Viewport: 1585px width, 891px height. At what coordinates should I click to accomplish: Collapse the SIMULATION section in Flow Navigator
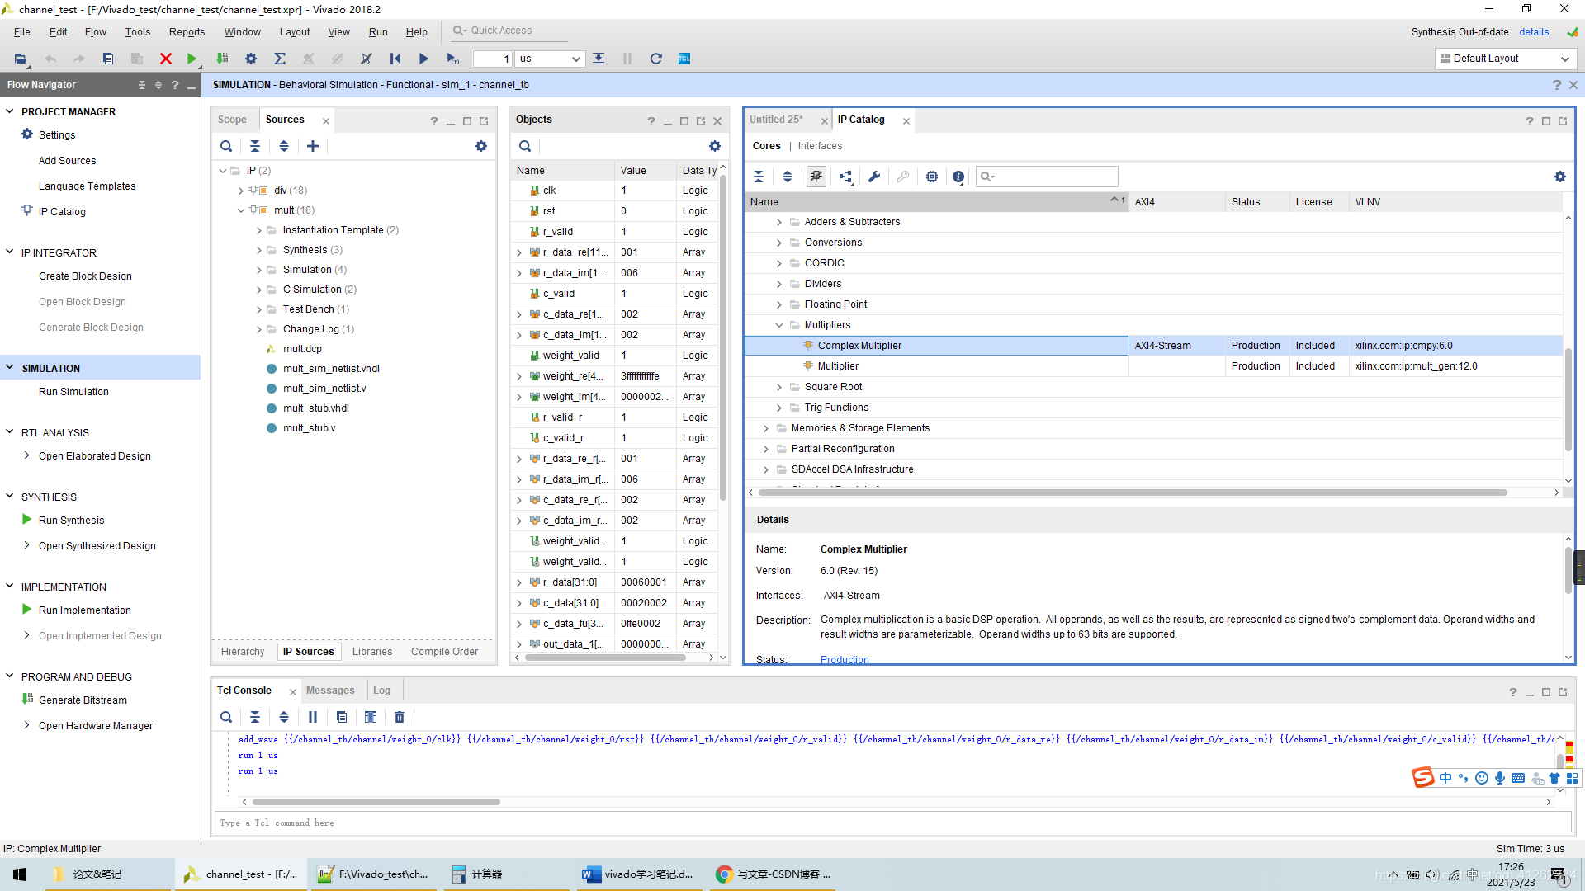10,368
